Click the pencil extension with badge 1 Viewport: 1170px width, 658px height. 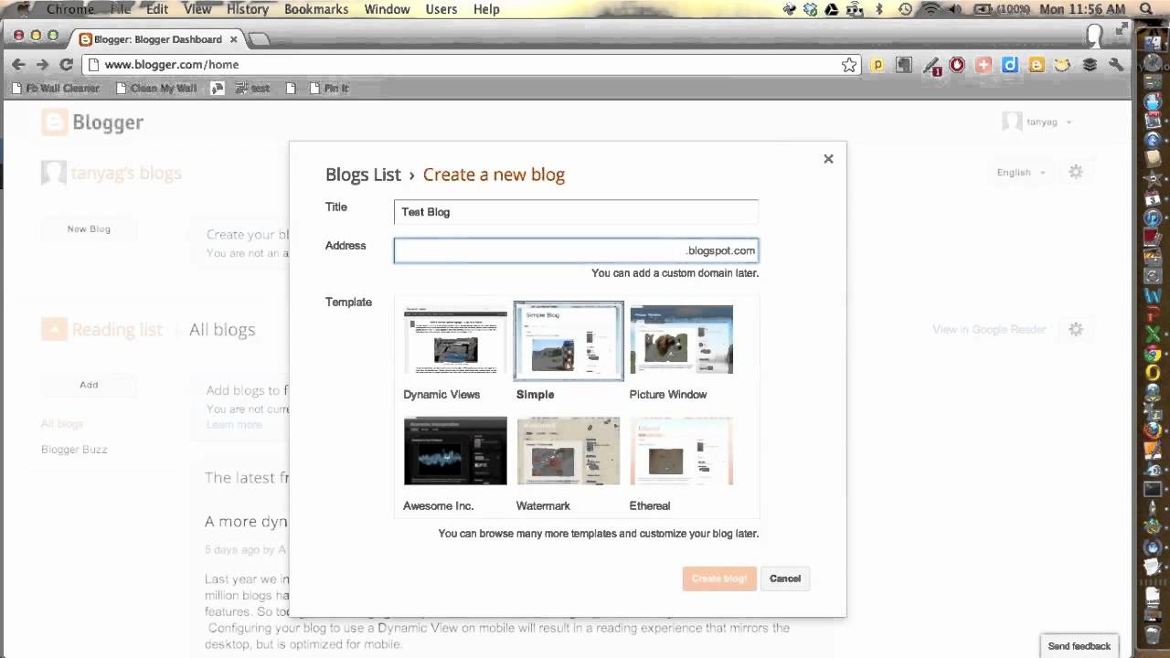point(931,66)
